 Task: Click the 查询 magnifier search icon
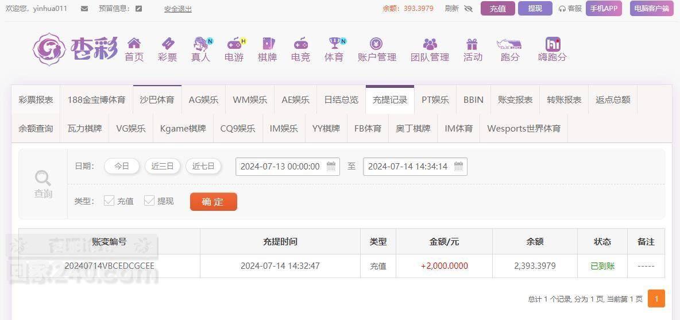point(43,178)
